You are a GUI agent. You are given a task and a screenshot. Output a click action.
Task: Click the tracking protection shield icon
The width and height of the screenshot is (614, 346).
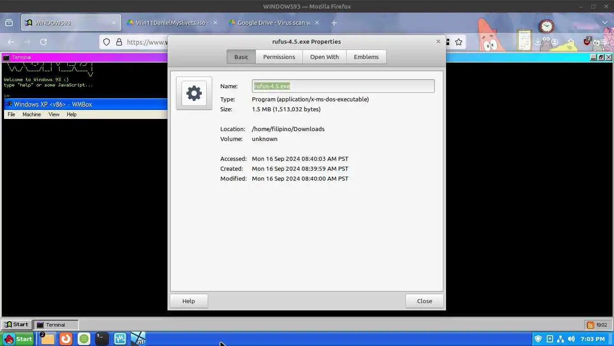click(107, 42)
